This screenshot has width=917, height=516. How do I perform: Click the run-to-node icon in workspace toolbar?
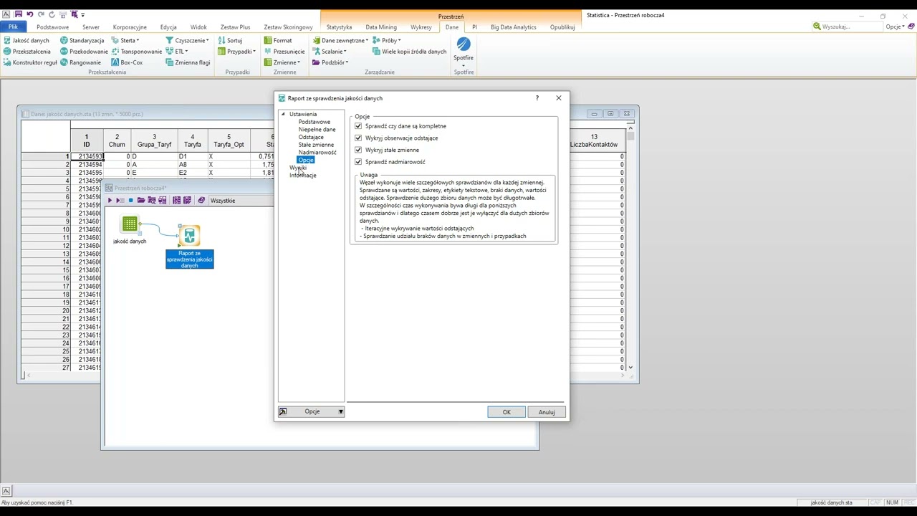[x=119, y=201]
